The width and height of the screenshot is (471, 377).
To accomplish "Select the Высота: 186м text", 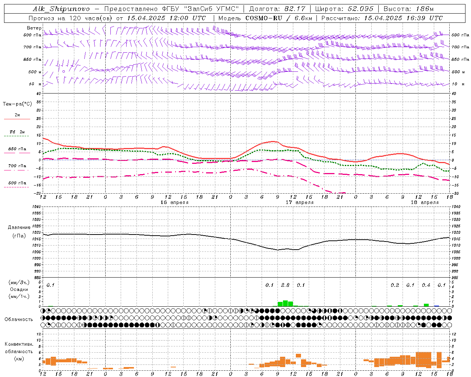I will [408, 9].
